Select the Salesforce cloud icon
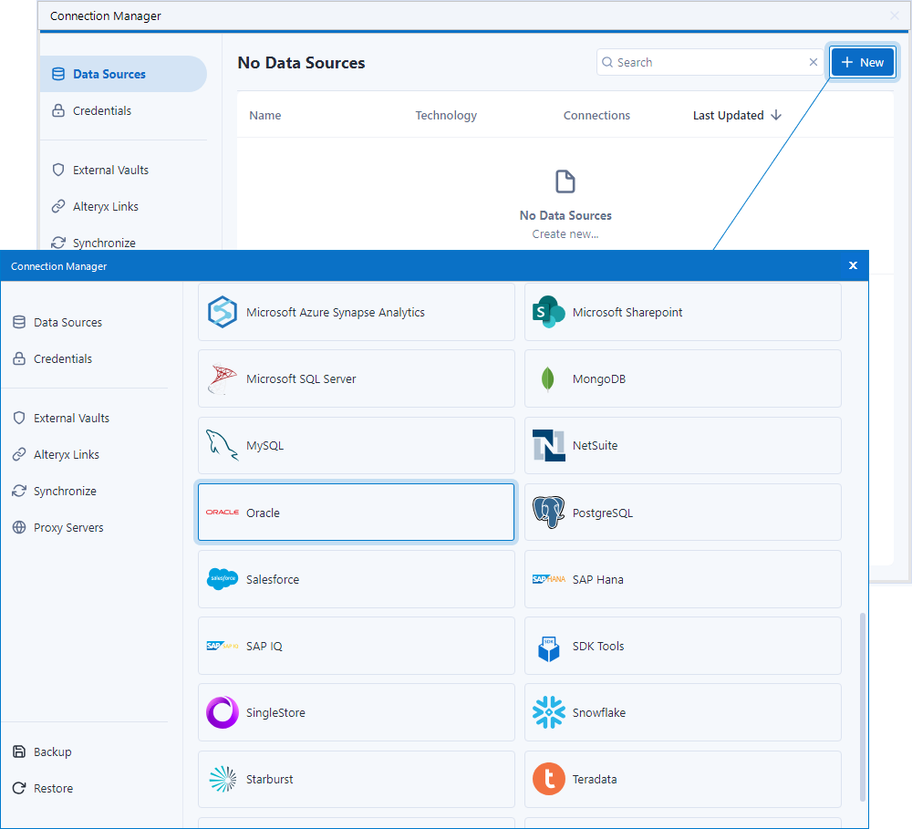 point(222,579)
